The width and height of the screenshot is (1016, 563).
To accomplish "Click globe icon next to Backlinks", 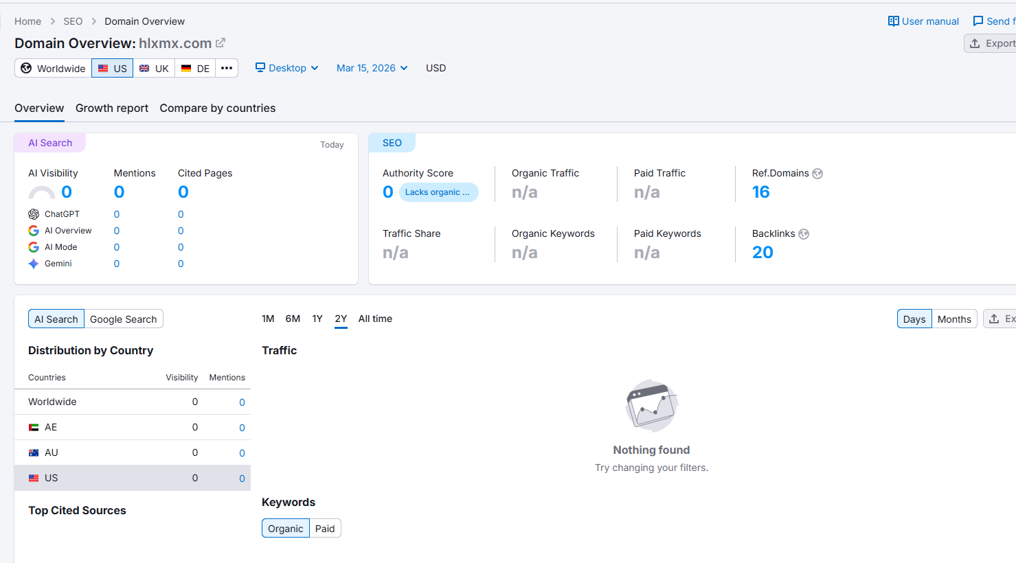I will pos(804,234).
